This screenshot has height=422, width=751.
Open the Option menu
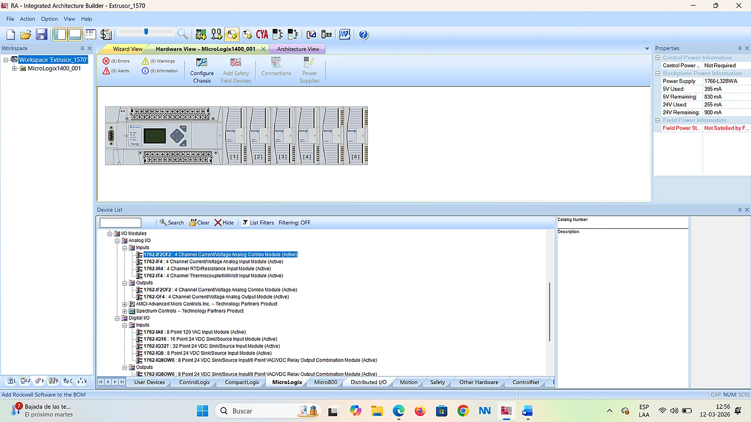click(49, 19)
